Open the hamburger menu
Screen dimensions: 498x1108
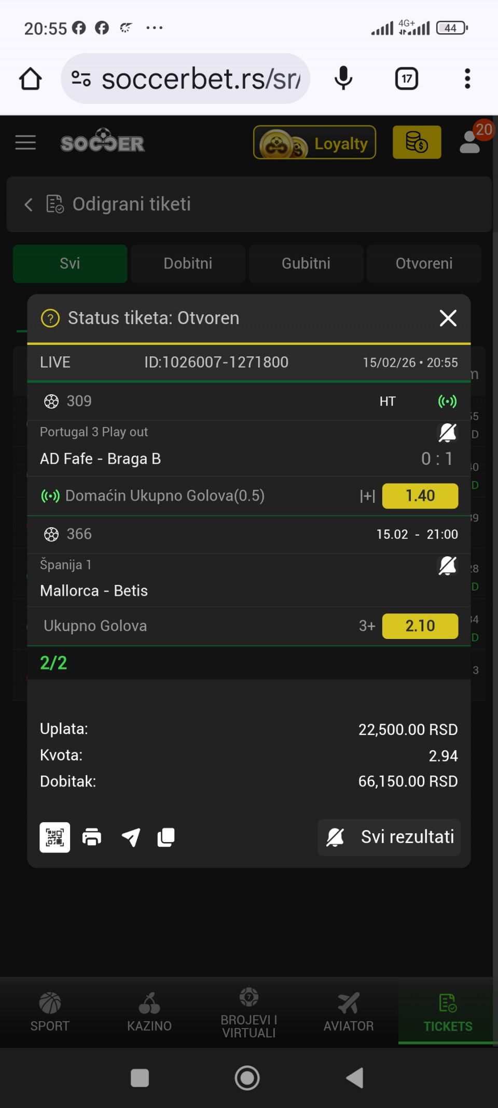(25, 142)
